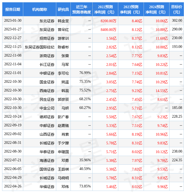The image size is (184, 193).
Task: Click target price 302.00
Action: coord(177,20)
